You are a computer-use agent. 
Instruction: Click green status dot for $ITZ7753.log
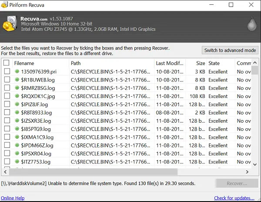click(17, 162)
